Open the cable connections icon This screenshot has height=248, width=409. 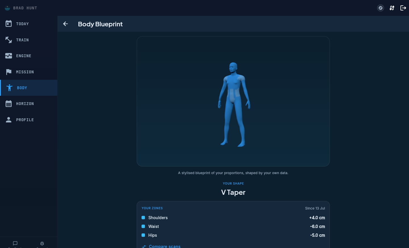tap(392, 8)
